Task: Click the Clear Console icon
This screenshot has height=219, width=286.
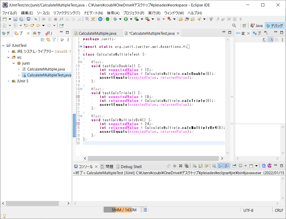Action: coord(195,166)
